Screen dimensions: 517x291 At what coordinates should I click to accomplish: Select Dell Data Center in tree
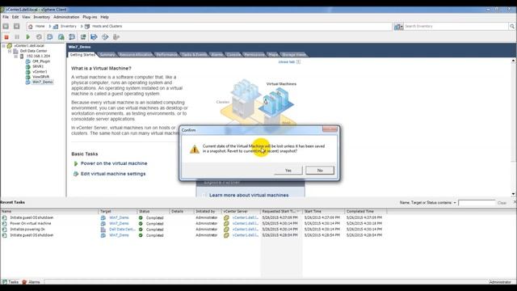point(33,51)
